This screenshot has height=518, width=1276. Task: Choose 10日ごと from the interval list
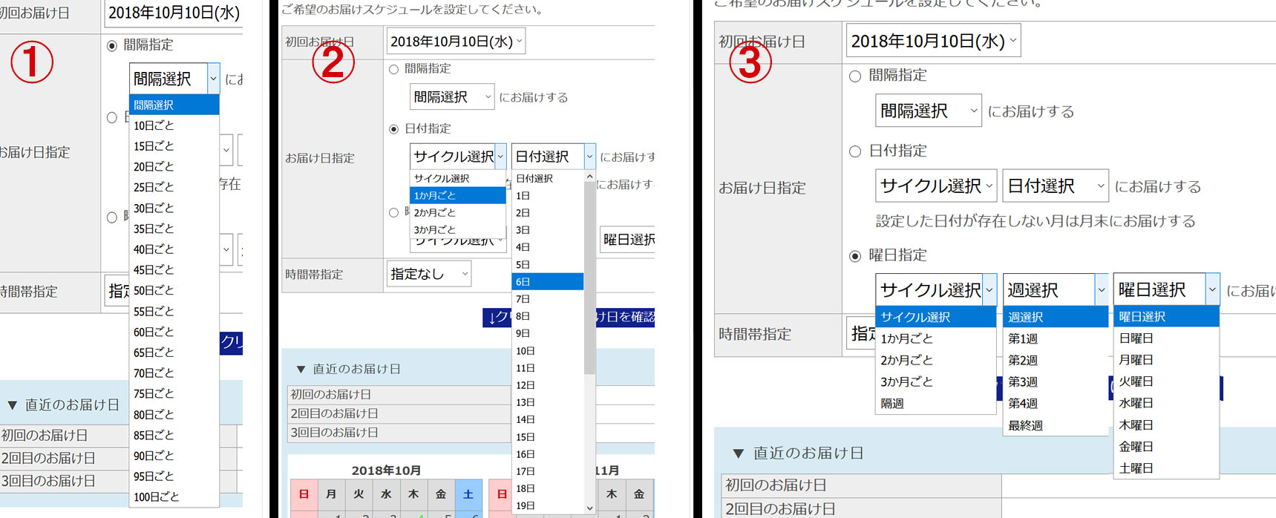click(154, 125)
